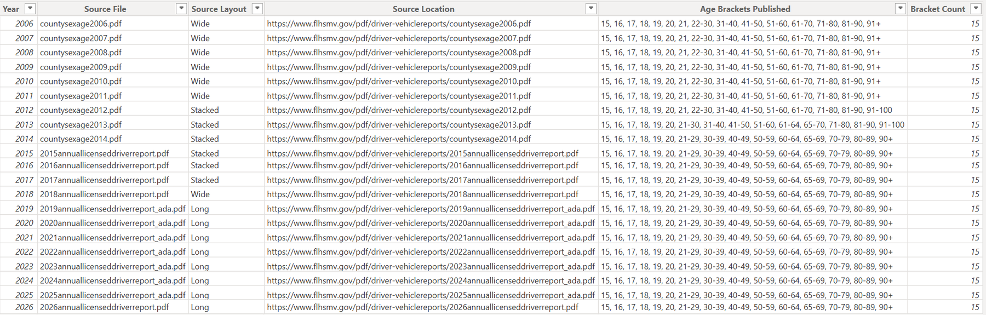Screen dimensions: 986x315
Task: Select the Source Location column header
Action: (423, 9)
